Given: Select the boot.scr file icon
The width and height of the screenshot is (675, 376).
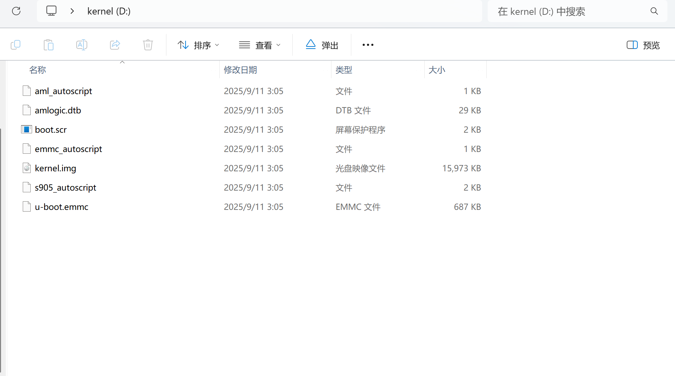Looking at the screenshot, I should click(x=27, y=130).
